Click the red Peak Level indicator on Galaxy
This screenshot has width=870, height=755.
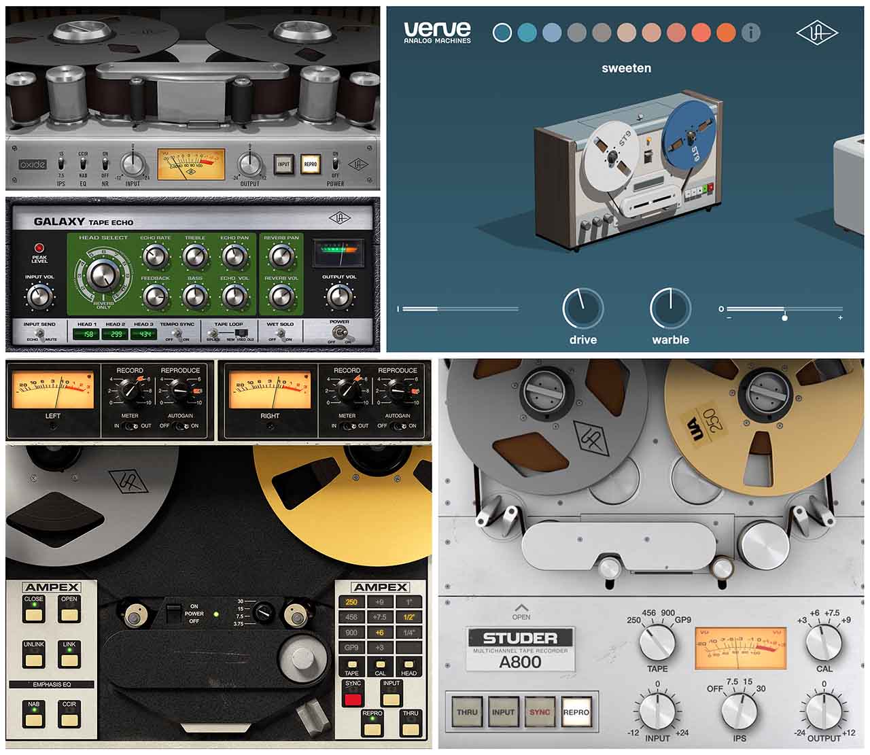[x=39, y=248]
